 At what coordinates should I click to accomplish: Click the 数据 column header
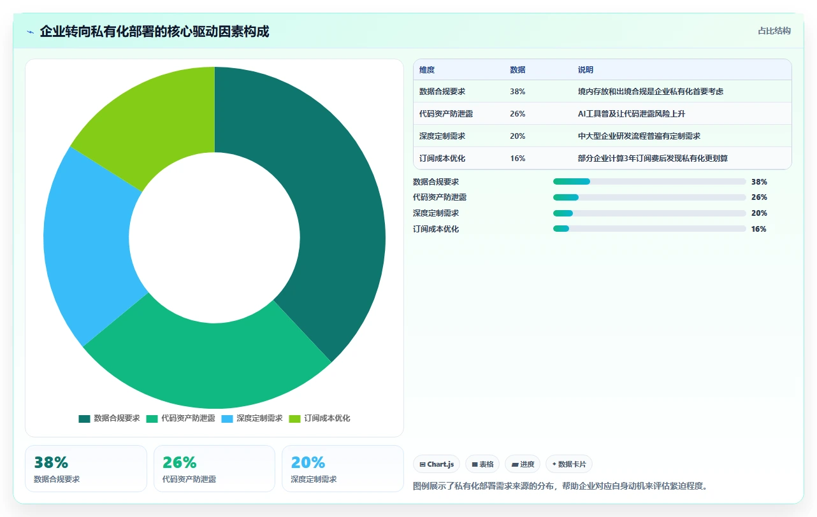tap(517, 70)
